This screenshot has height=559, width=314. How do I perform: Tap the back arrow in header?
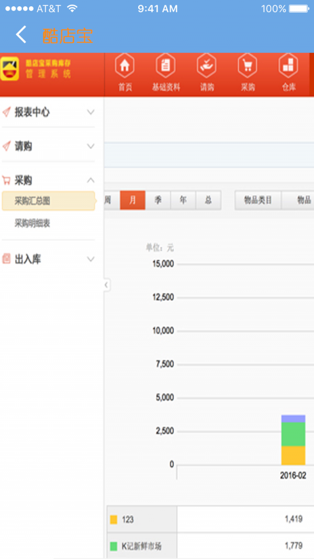[21, 35]
